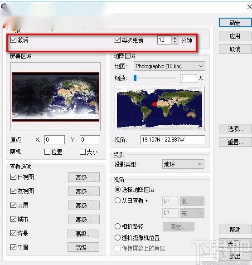Click the world map thumbnail in 地图区域
The width and height of the screenshot is (252, 265).
[x=160, y=108]
